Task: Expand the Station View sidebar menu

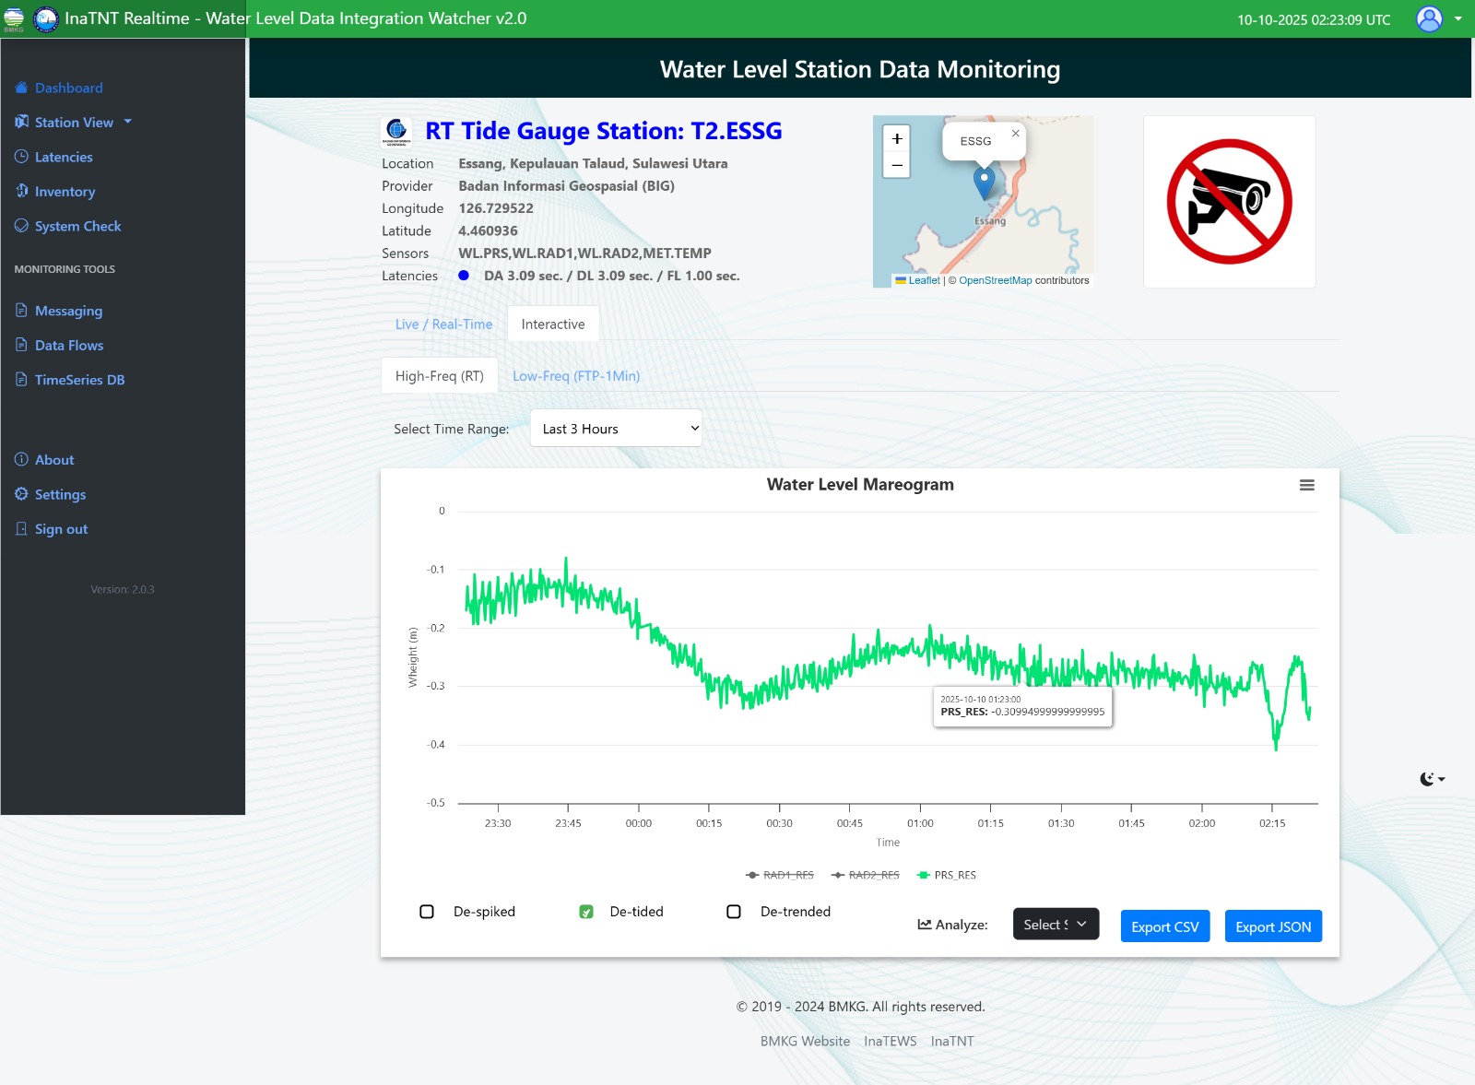Action: (x=74, y=123)
